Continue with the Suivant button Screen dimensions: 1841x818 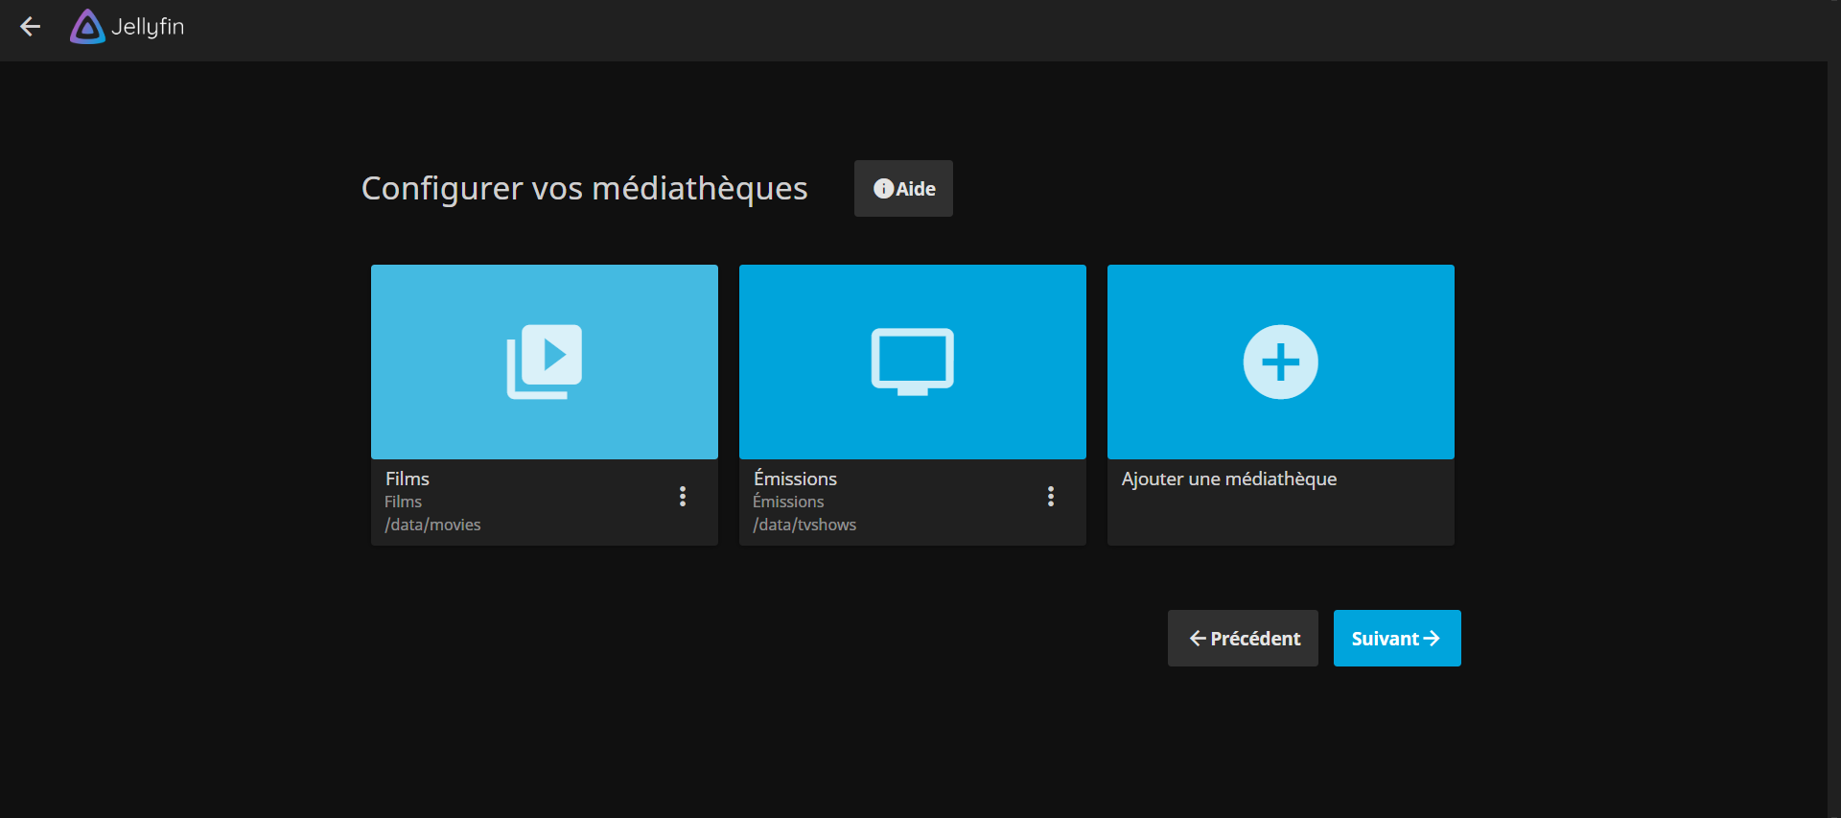point(1397,639)
